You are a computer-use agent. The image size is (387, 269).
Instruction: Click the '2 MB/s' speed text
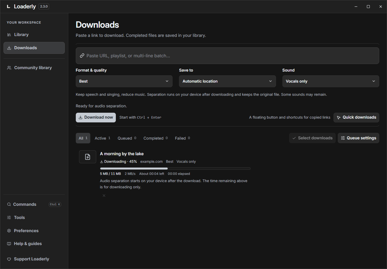(130, 174)
